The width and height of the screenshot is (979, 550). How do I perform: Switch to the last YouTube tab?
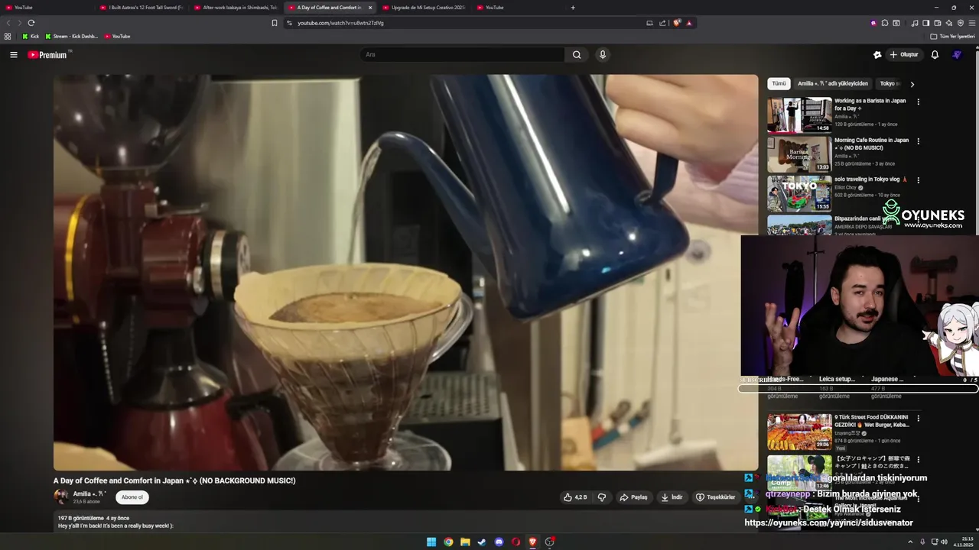[519, 8]
